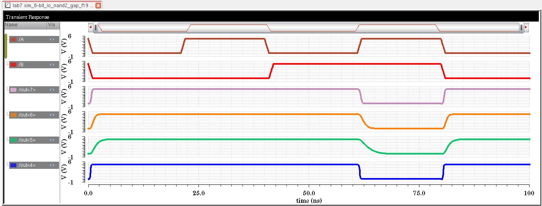This screenshot has height=206, width=542.
Task: Click the V (V) axis label of /out<4>
Action: [64, 172]
